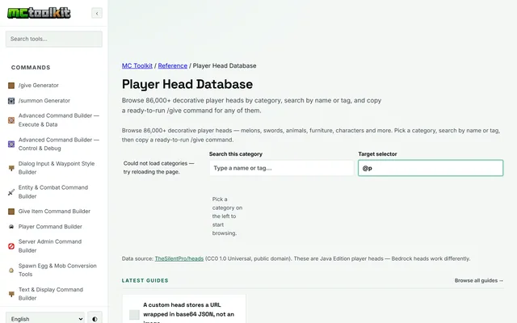This screenshot has width=517, height=323.
Task: Open the custom head guide card
Action: click(x=184, y=308)
